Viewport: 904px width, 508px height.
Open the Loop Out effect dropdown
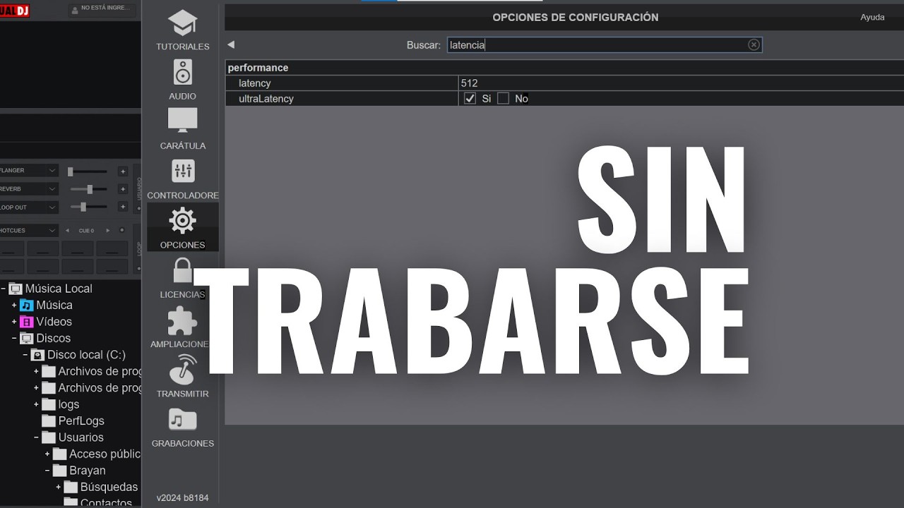29,207
